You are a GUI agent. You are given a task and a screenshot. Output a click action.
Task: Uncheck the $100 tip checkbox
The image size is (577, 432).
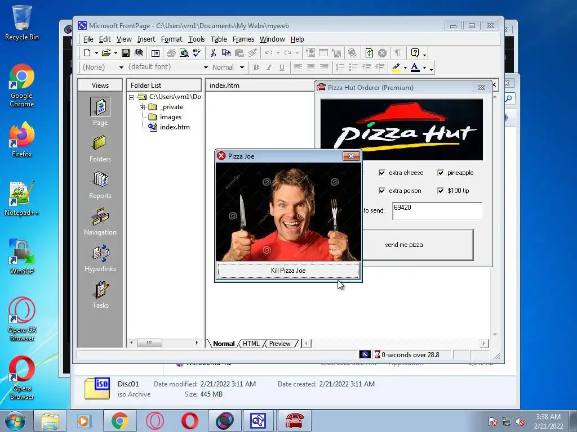(x=441, y=191)
